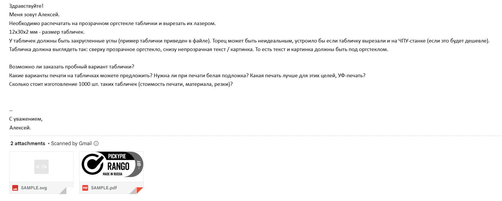Click the gray code placeholder icon

[x=41, y=167]
